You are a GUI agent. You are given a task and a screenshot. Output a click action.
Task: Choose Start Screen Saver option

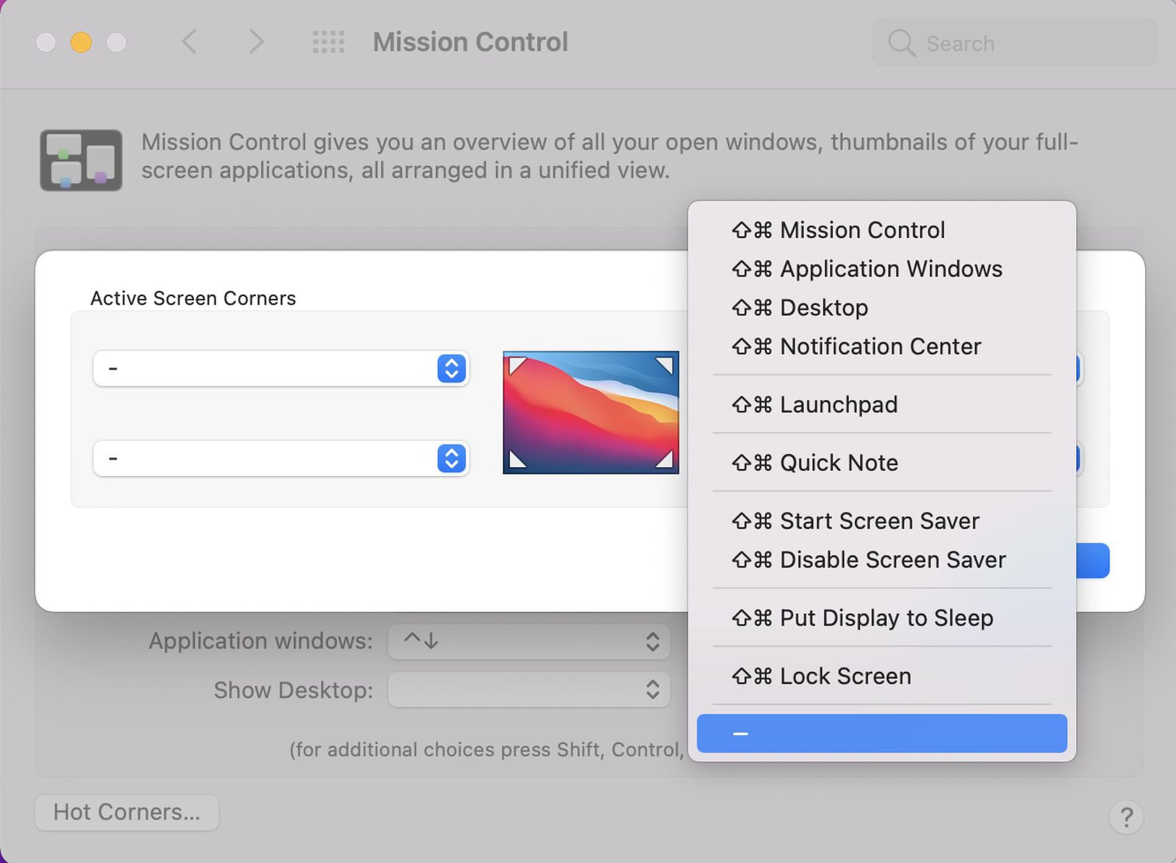[x=879, y=521]
